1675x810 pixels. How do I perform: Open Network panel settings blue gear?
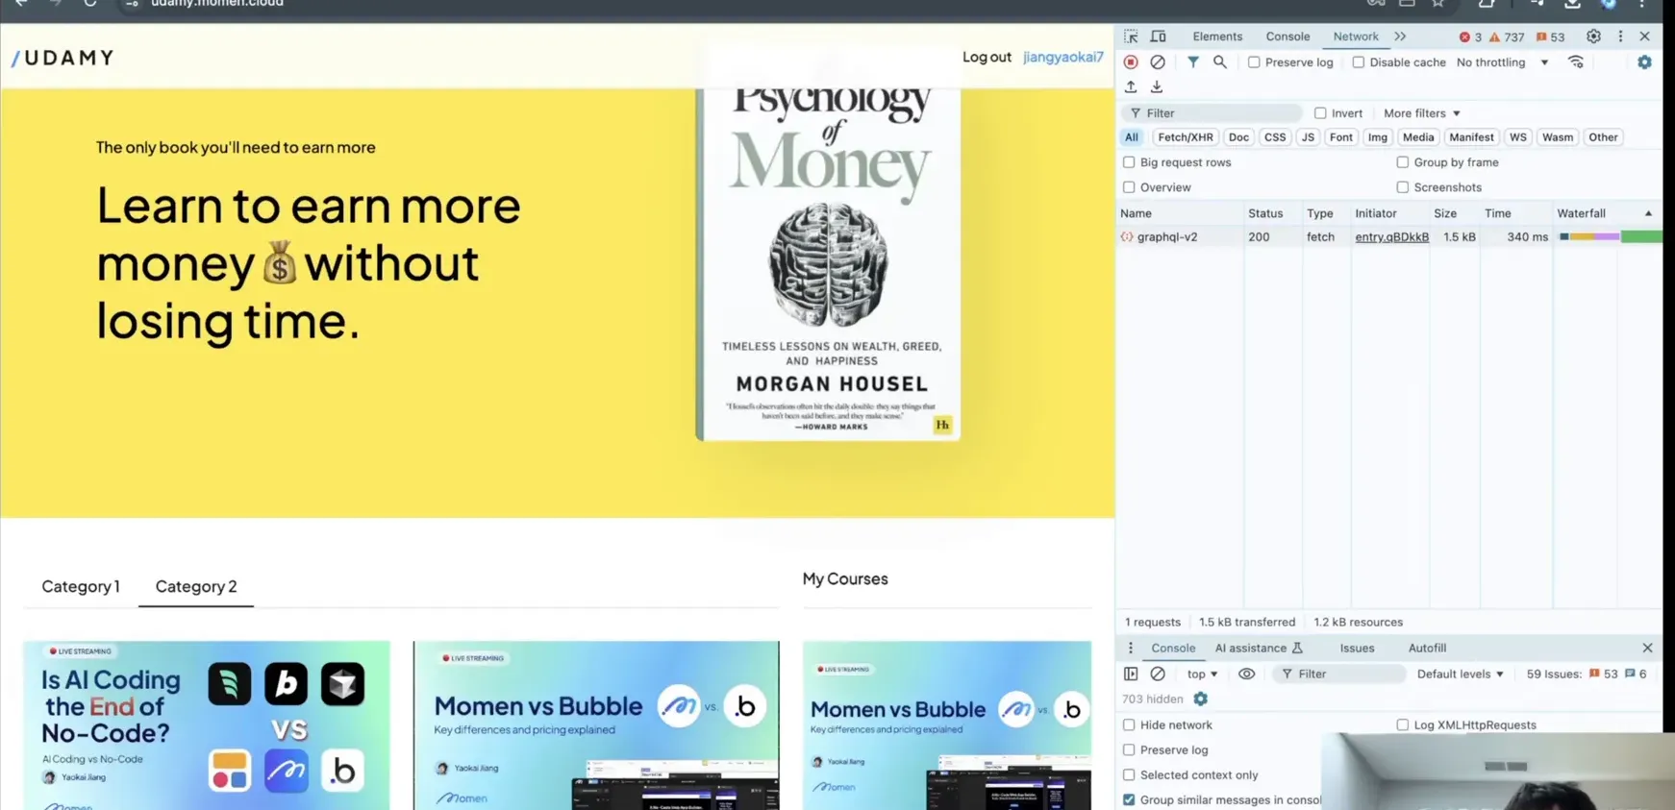click(1644, 62)
